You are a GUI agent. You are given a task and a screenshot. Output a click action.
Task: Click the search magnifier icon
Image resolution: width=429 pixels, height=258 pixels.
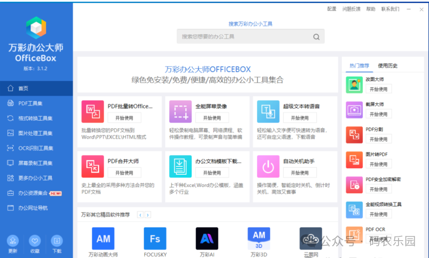(x=316, y=37)
